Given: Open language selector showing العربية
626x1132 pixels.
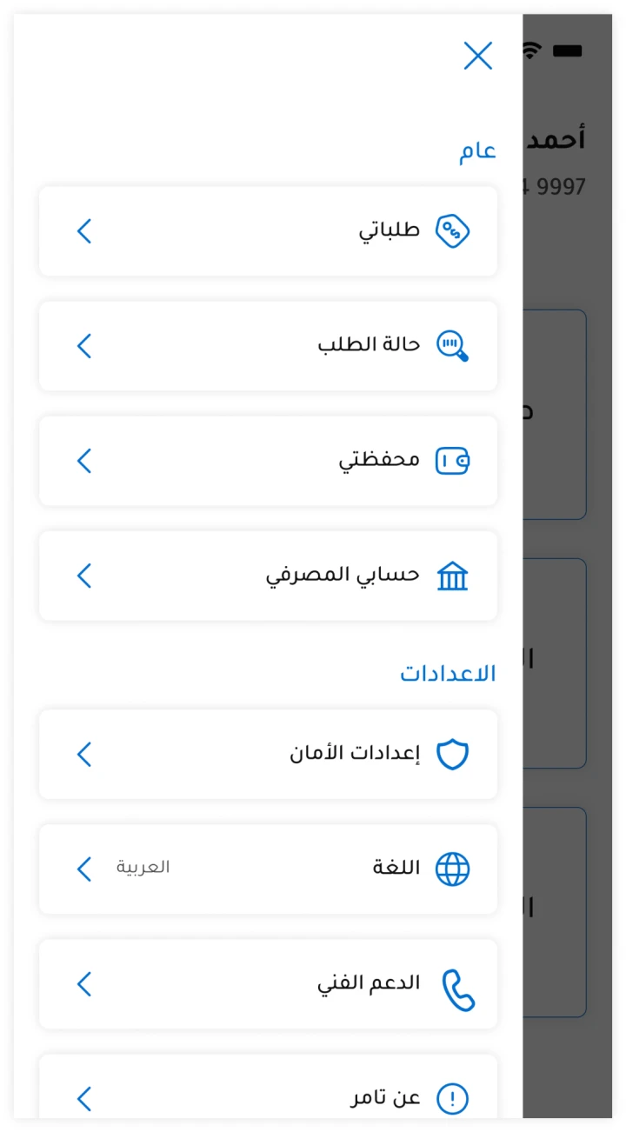Looking at the screenshot, I should 143,868.
